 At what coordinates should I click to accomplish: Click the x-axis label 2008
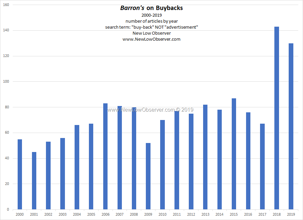tap(134, 214)
